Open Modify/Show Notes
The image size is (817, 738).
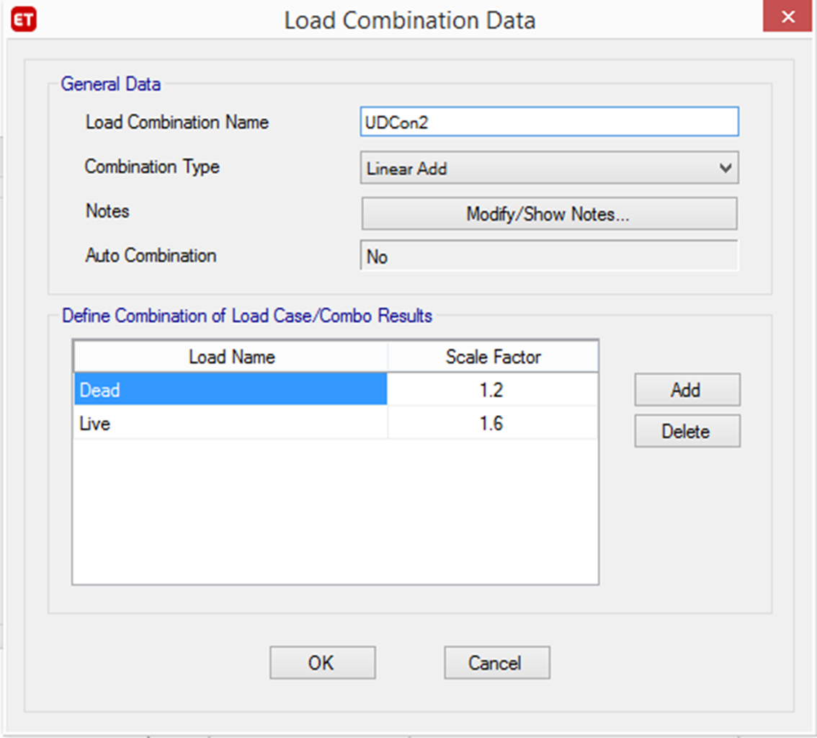548,214
